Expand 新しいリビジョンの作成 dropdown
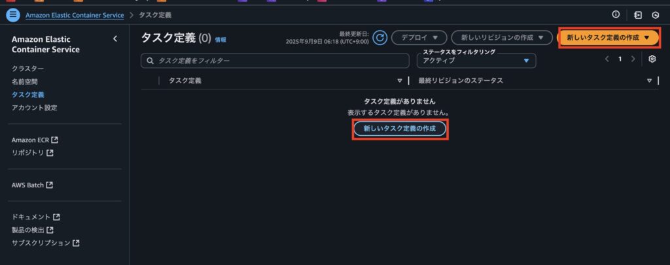670x265 pixels. [502, 37]
